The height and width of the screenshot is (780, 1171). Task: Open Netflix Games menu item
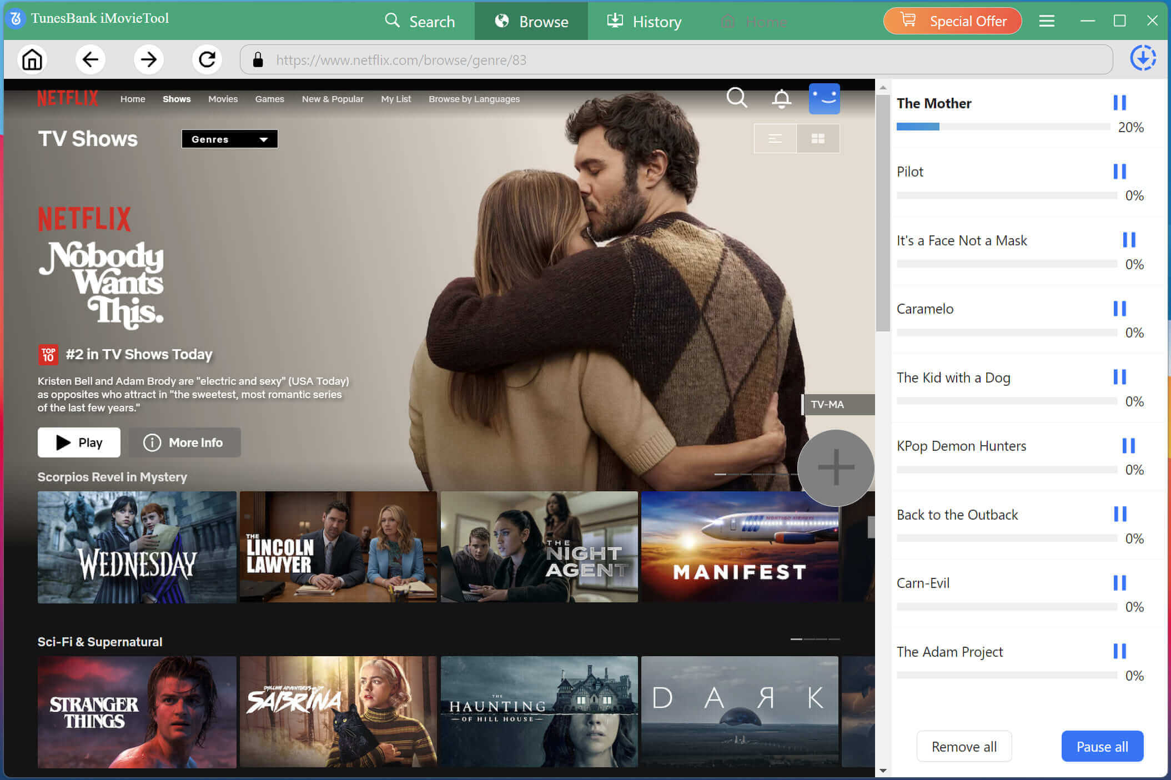pos(269,99)
